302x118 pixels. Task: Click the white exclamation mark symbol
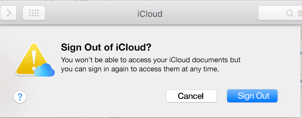click(x=34, y=59)
